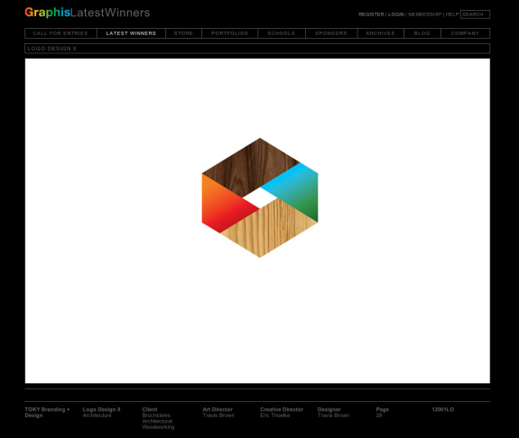Open the Membership link
This screenshot has height=438, width=519.
point(424,14)
